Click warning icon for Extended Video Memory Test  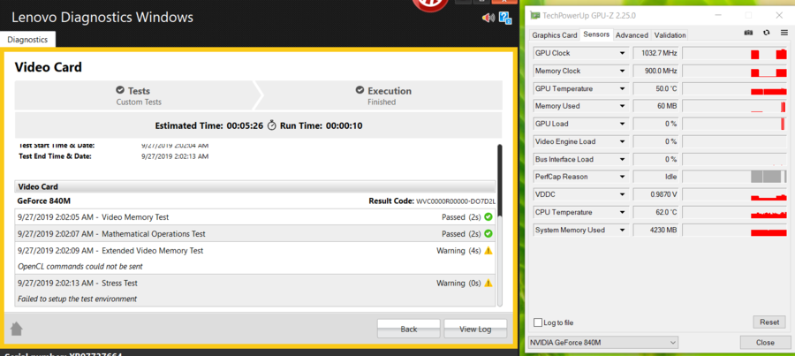click(488, 251)
